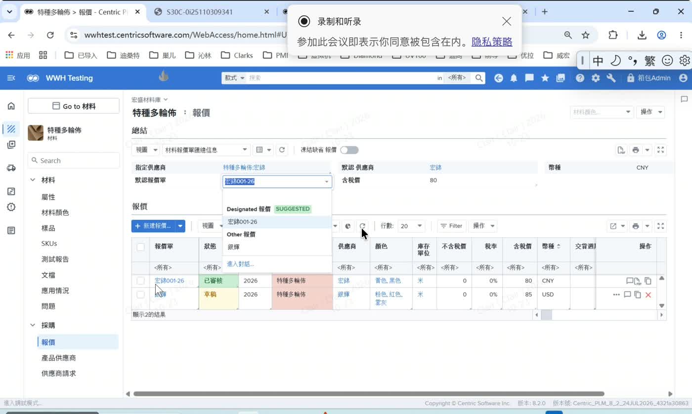Check the box for the 草稿 row
This screenshot has width=692, height=414.
click(x=141, y=295)
